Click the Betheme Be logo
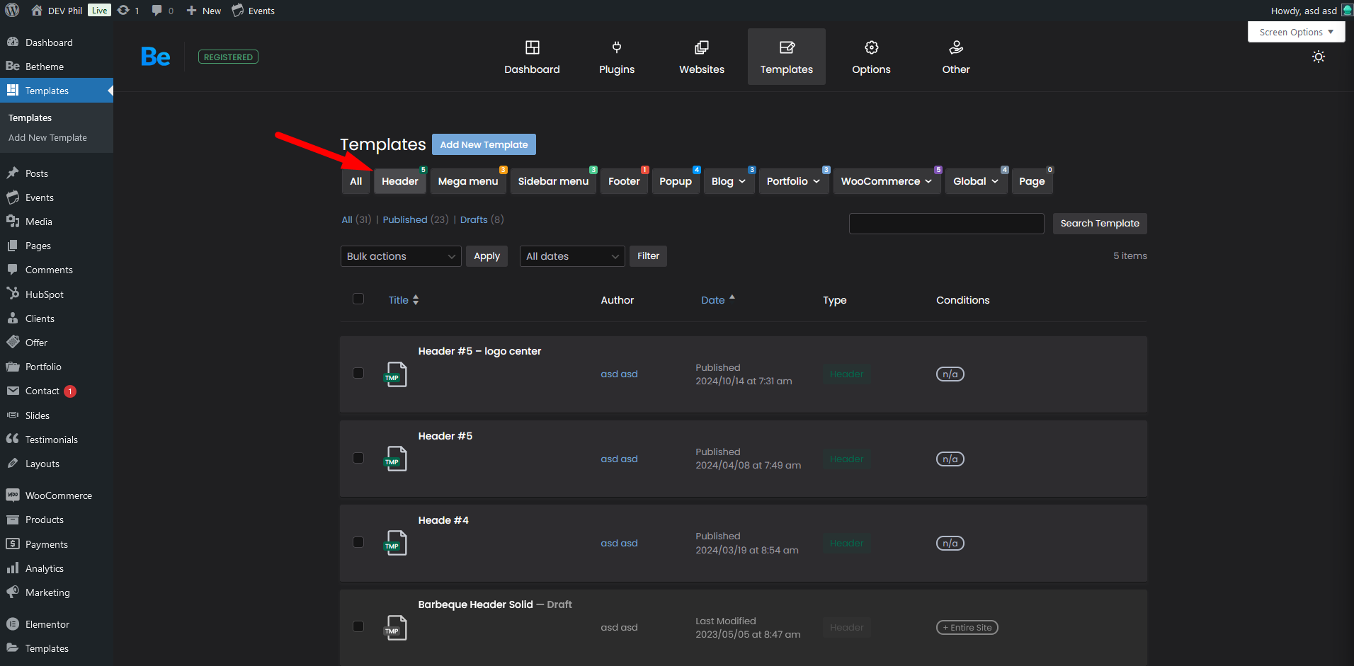The image size is (1354, 666). tap(155, 57)
